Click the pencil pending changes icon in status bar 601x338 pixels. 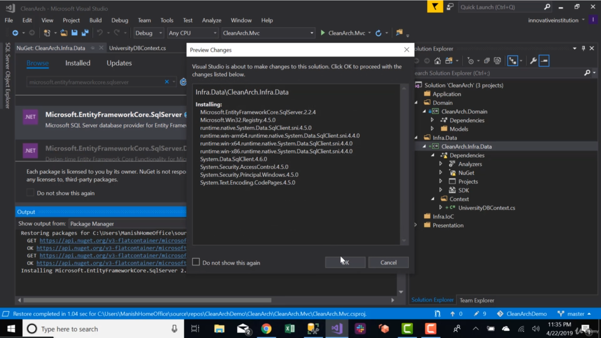[x=476, y=314]
